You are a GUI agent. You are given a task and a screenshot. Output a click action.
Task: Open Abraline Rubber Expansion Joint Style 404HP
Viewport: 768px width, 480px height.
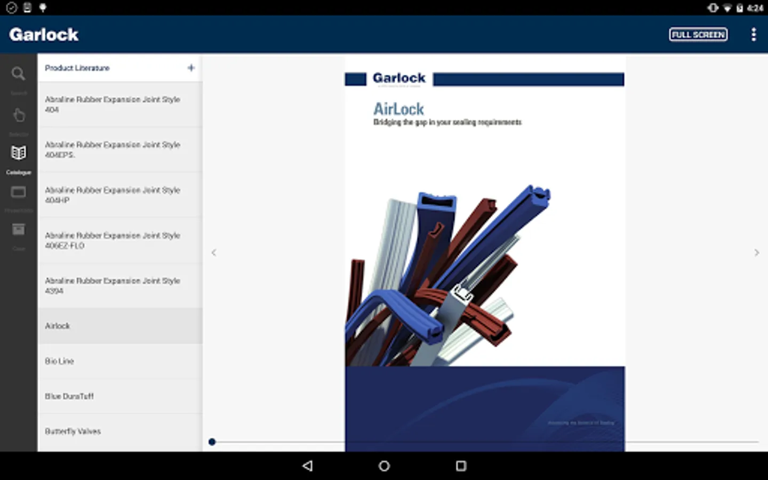[x=120, y=195]
